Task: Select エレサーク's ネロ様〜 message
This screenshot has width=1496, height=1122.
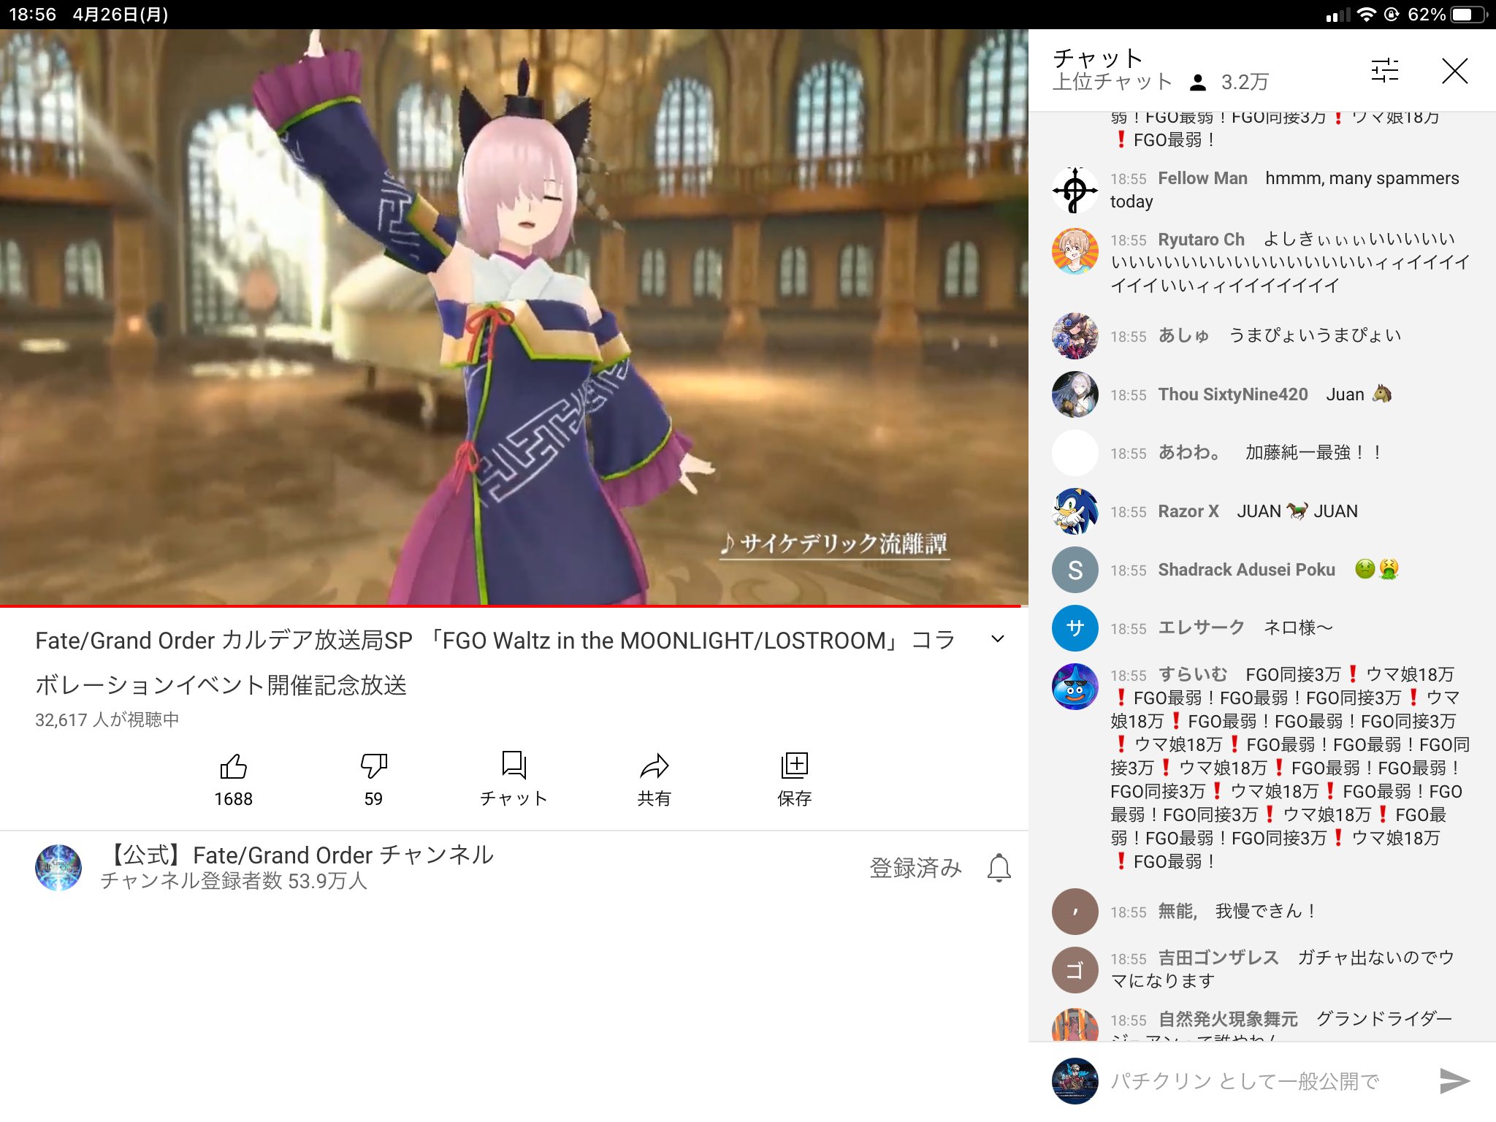Action: pyautogui.click(x=1298, y=627)
